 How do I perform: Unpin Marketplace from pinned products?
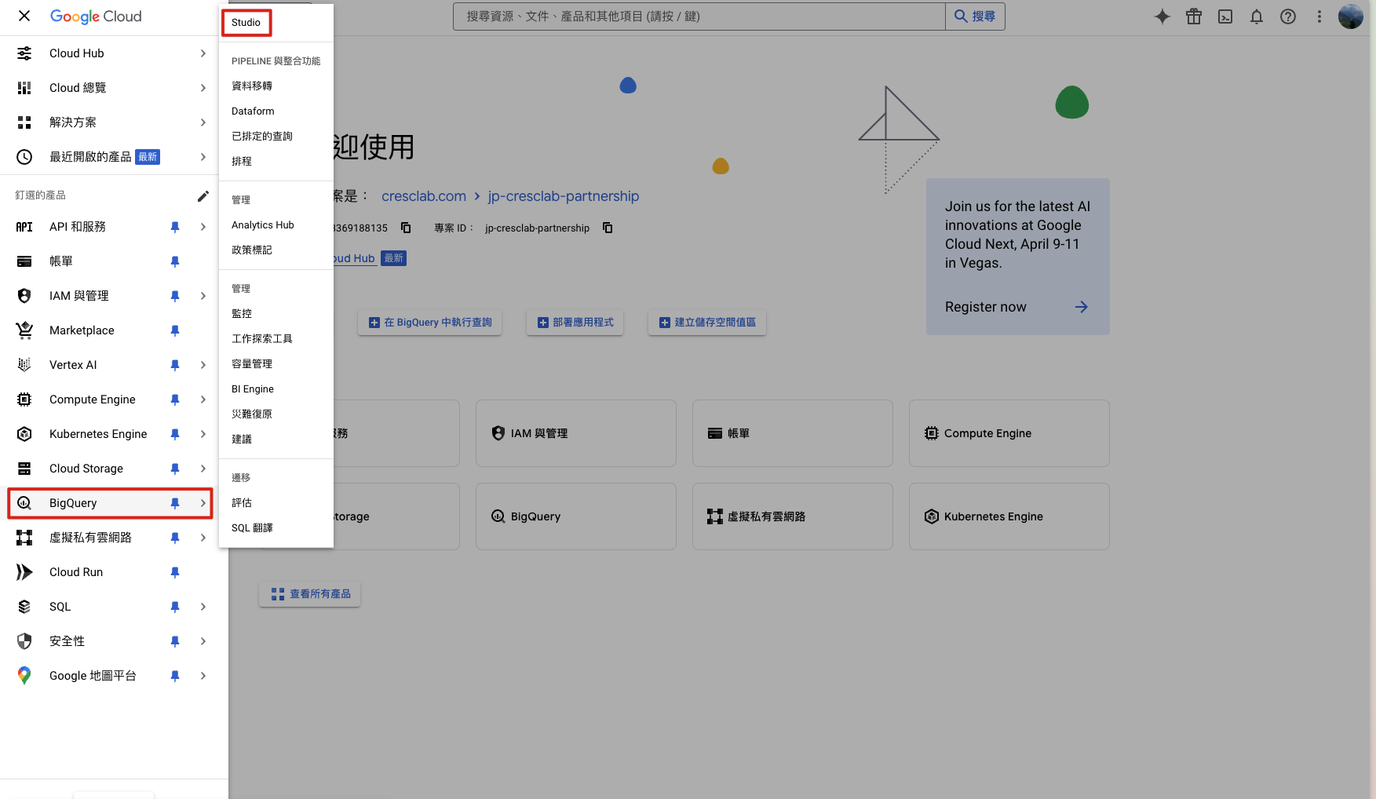click(x=175, y=330)
